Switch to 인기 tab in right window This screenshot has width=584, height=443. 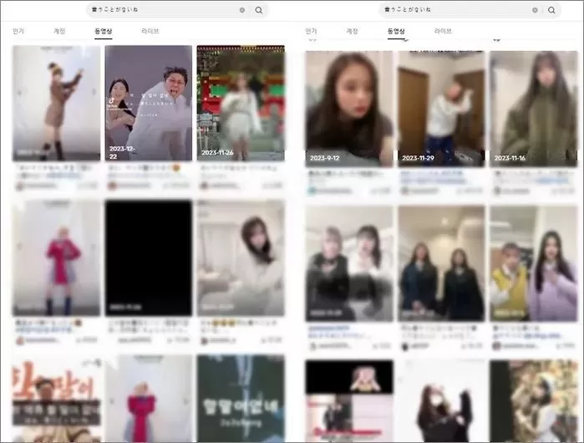(311, 31)
